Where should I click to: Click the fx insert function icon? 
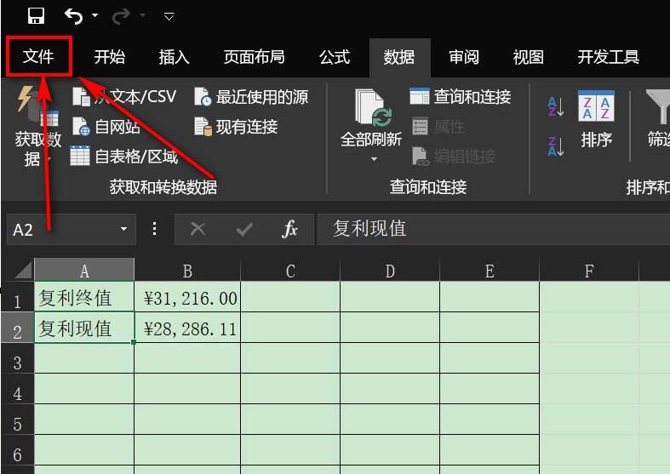point(289,229)
